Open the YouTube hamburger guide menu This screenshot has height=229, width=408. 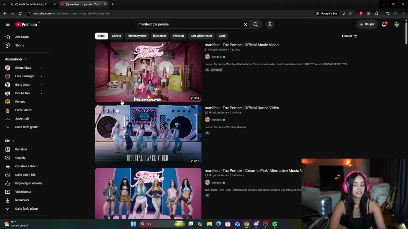tap(8, 24)
